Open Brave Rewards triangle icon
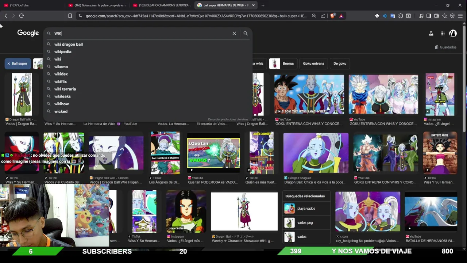 (341, 16)
